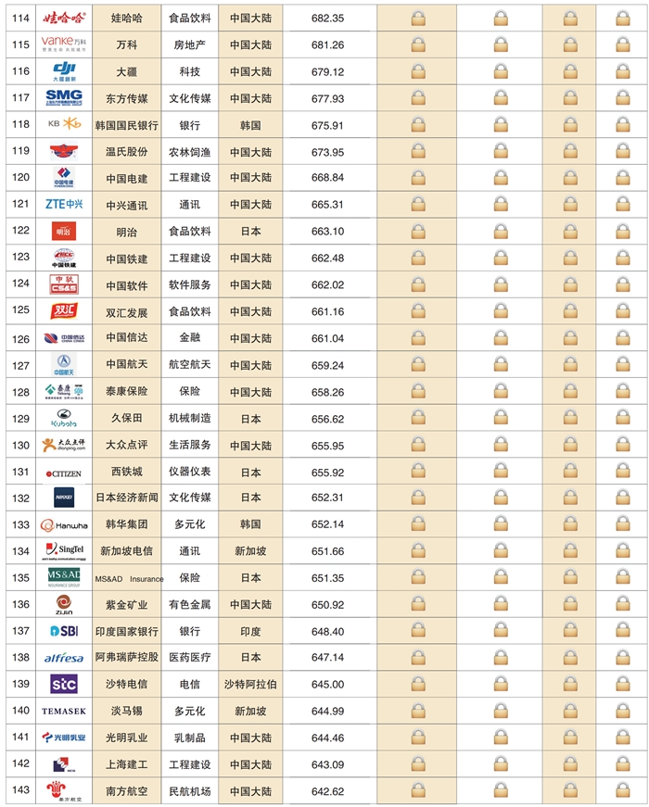Click the China Southern logo in row 143
Image resolution: width=649 pixels, height=807 pixels.
pos(64,791)
